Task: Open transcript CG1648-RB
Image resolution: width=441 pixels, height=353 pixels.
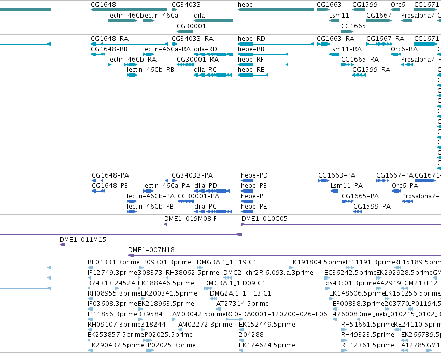Action: tap(98, 54)
